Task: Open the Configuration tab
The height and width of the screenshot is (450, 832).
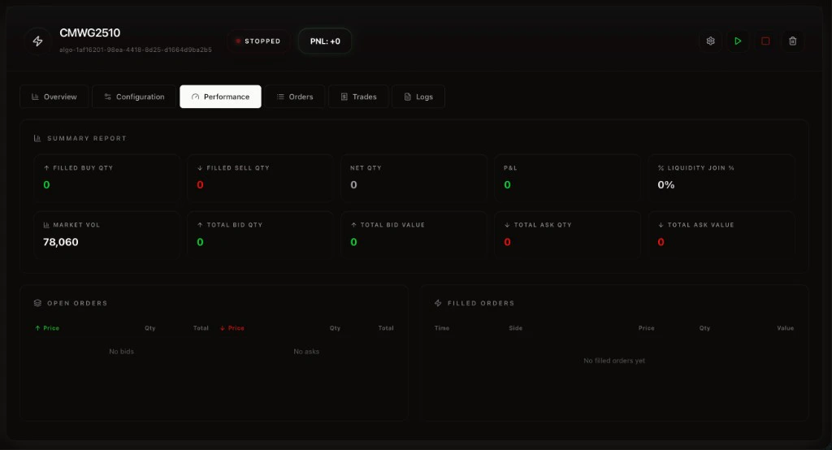Action: coord(134,97)
